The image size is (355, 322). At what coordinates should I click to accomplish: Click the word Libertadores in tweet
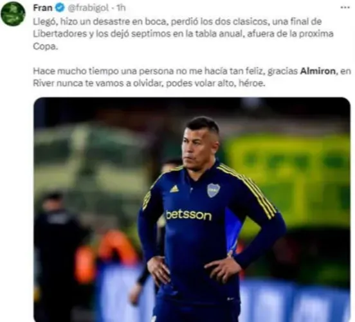[60, 34]
